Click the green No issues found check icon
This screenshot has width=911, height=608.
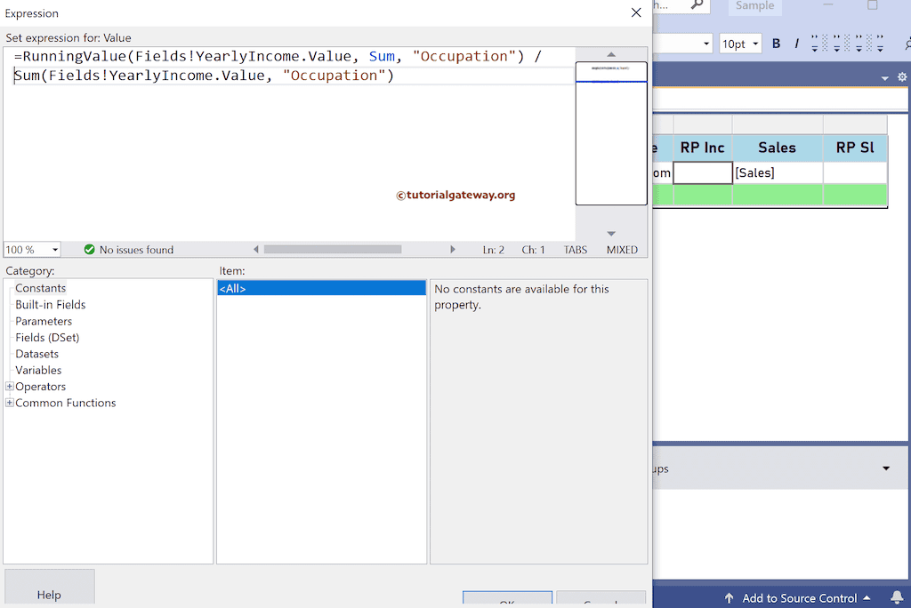click(x=89, y=250)
